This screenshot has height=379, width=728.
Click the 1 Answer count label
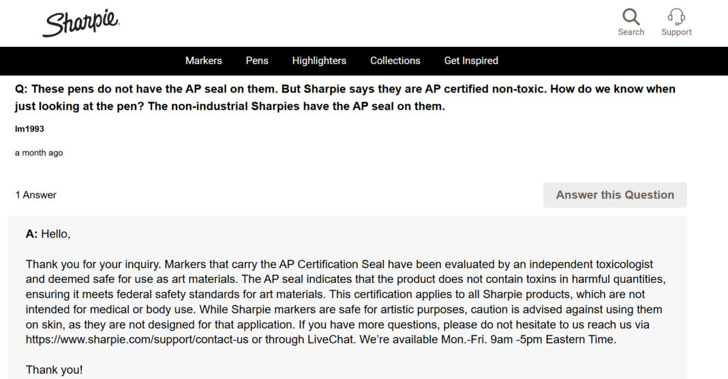point(35,195)
